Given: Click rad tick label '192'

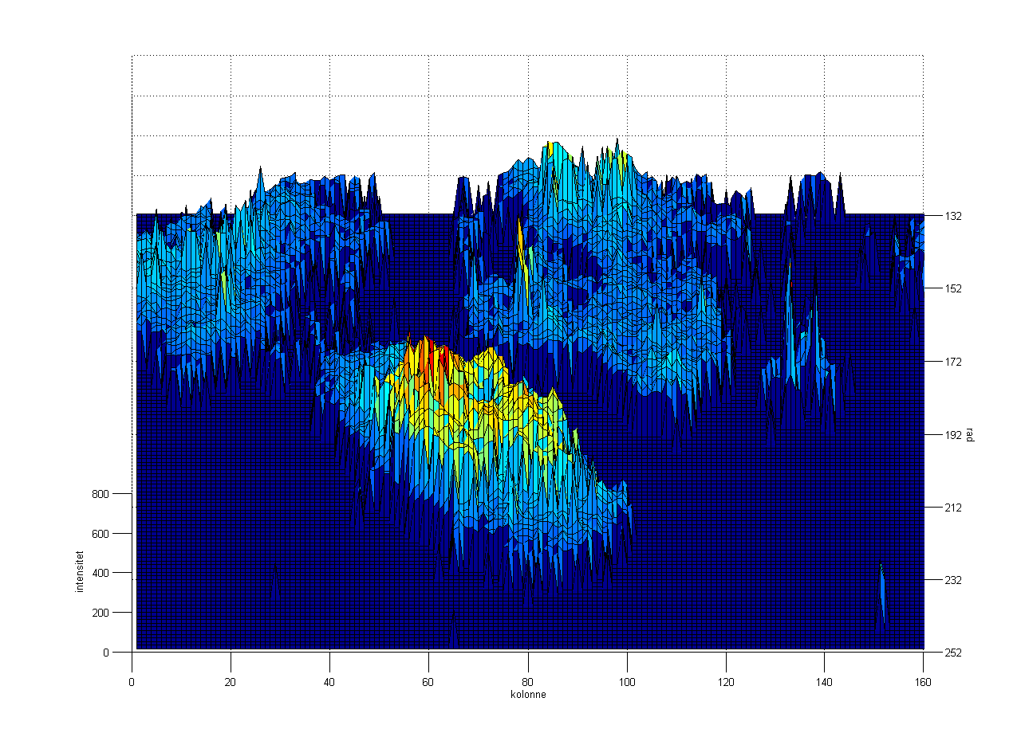Looking at the screenshot, I should [x=954, y=434].
